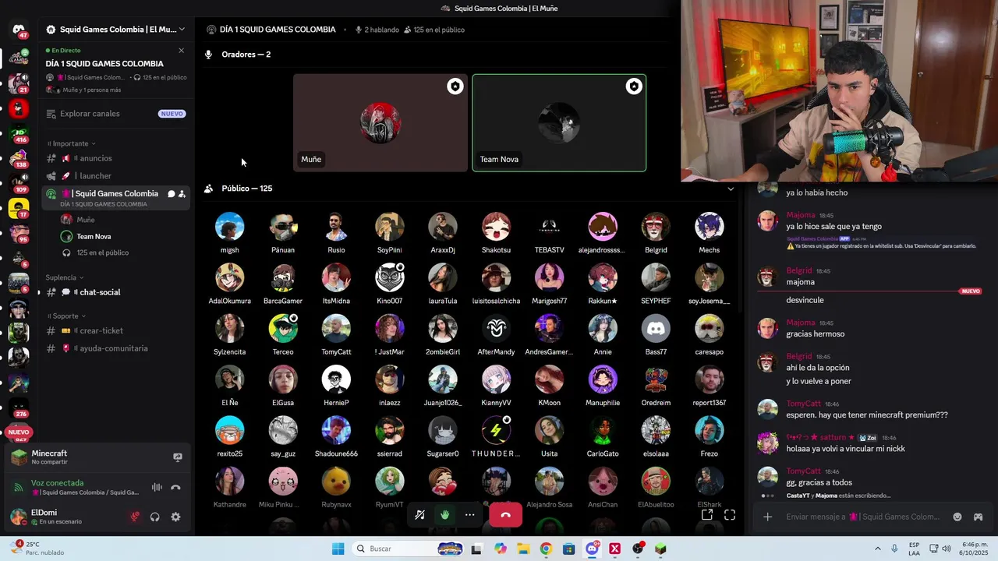Collapse the Público audience section
Viewport: 998px width, 561px height.
coord(731,189)
